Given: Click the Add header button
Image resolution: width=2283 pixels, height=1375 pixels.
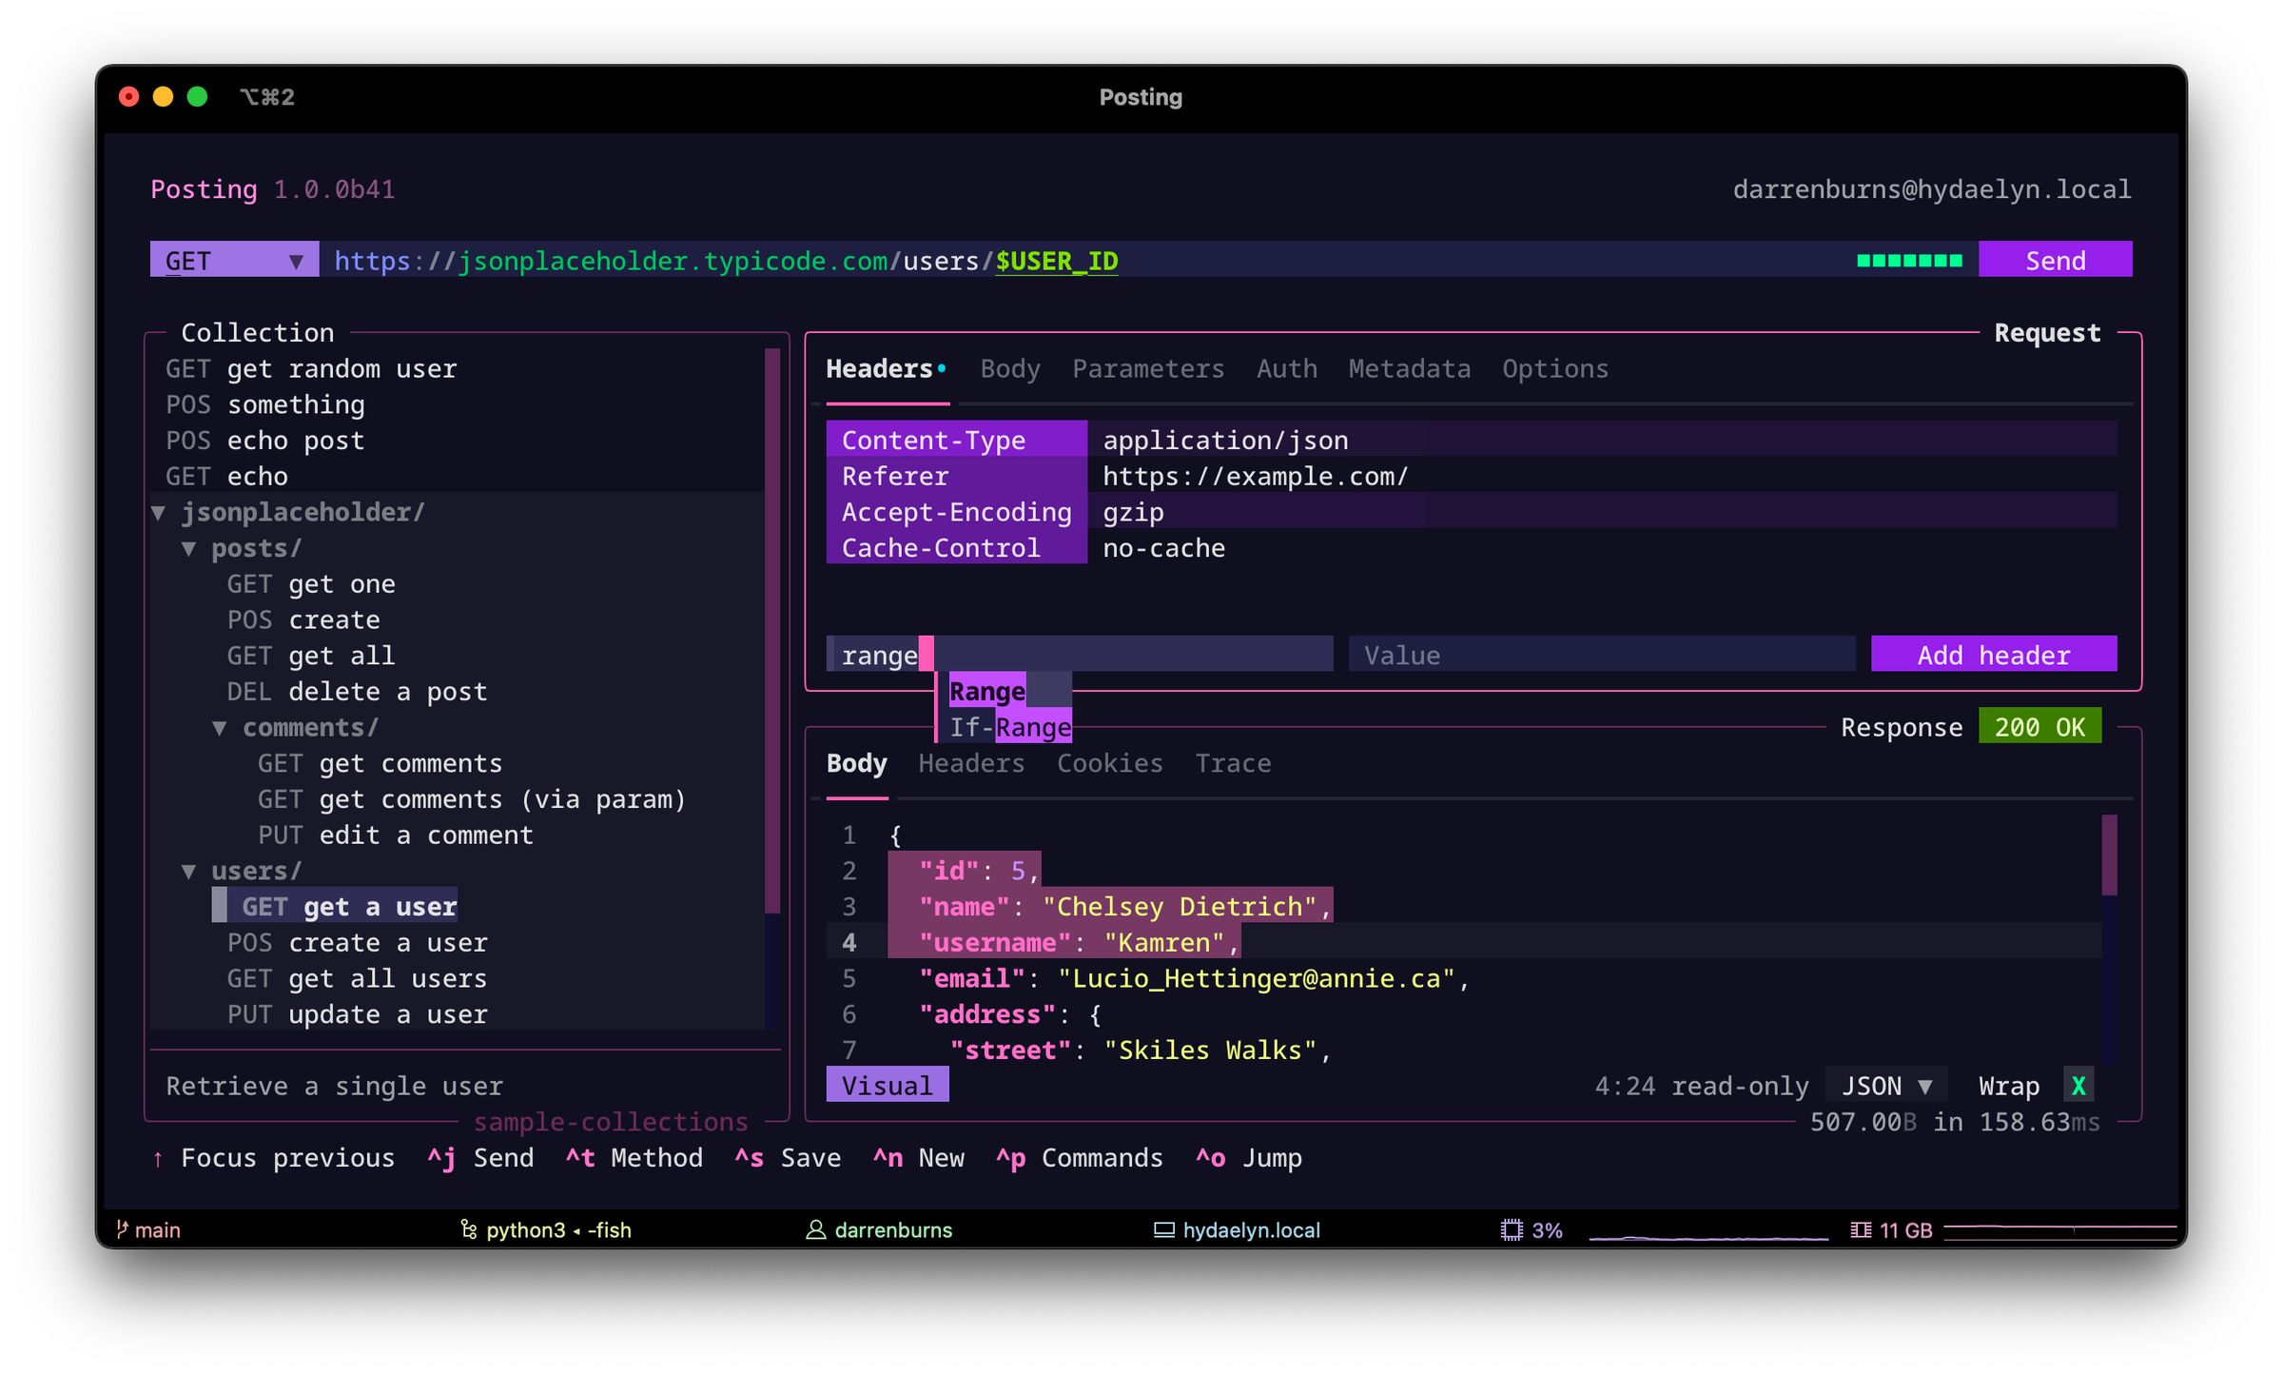Looking at the screenshot, I should click(x=1994, y=655).
